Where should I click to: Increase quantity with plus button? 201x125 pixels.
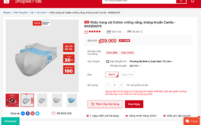pyautogui.click(x=121, y=85)
